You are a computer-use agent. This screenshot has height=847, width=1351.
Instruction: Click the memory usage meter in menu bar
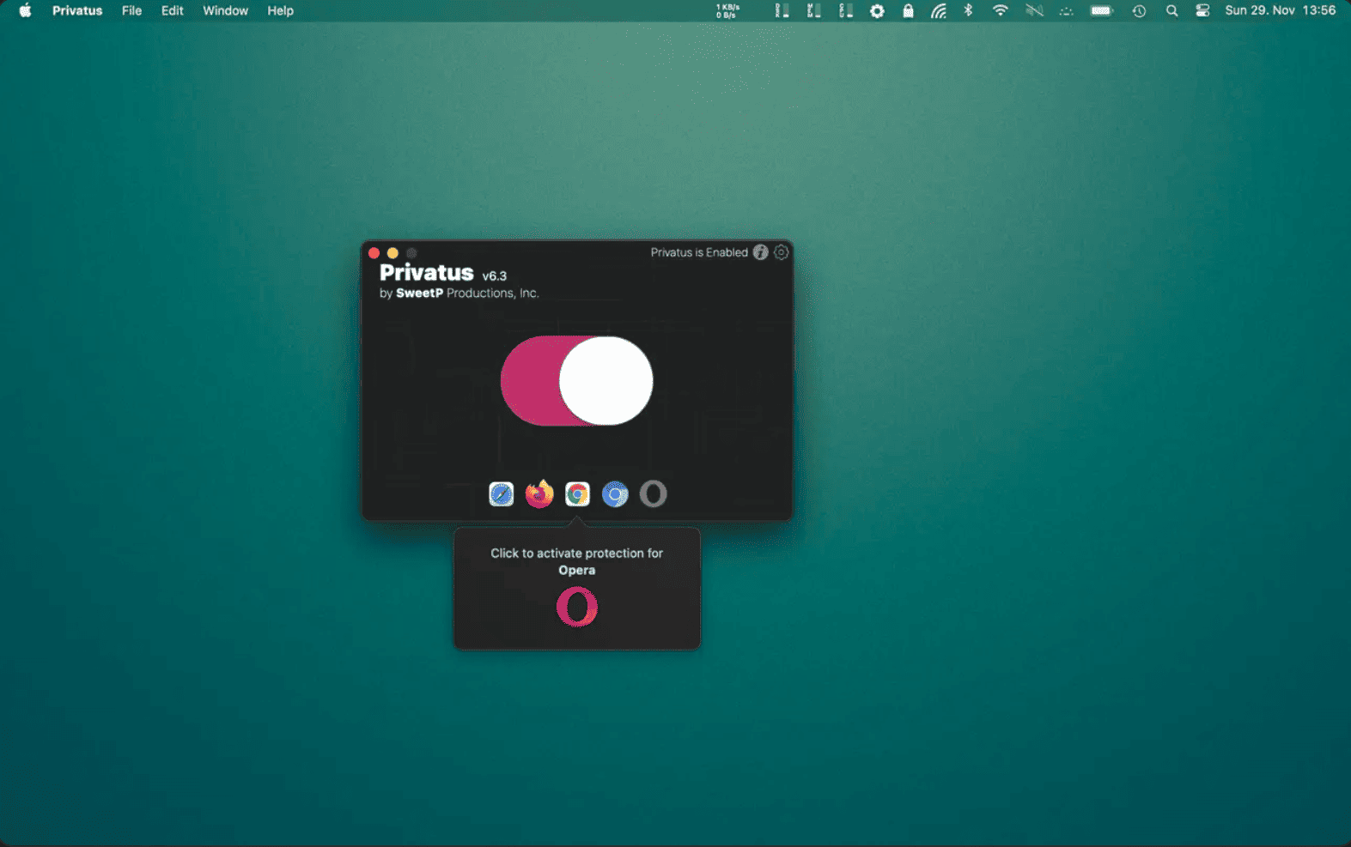(x=813, y=10)
